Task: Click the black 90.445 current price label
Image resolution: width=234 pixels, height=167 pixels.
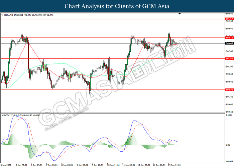Action: (x=229, y=43)
